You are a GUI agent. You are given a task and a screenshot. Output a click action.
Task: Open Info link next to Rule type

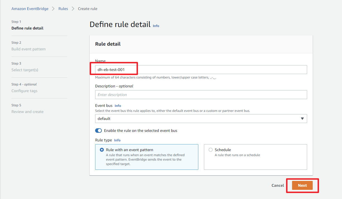[x=117, y=140]
